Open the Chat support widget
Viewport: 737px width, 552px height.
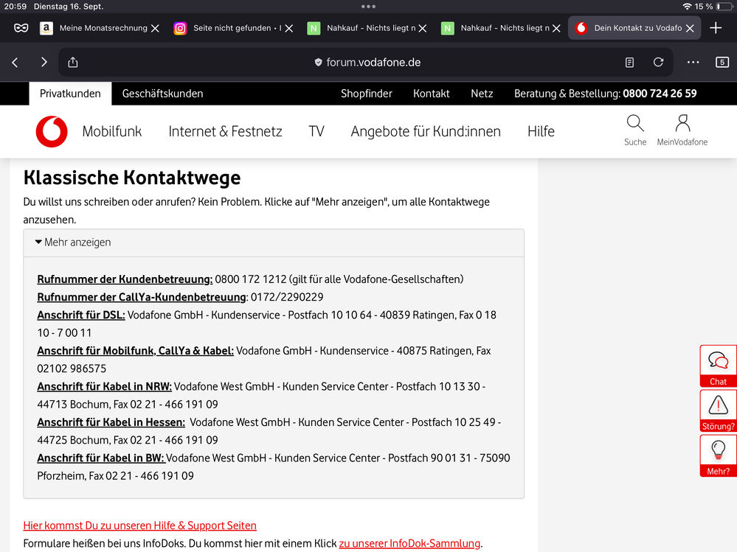click(x=718, y=366)
